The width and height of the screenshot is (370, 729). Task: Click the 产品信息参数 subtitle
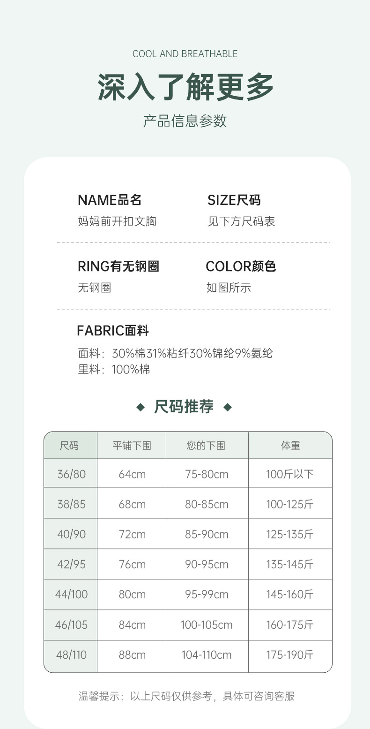[x=185, y=121]
